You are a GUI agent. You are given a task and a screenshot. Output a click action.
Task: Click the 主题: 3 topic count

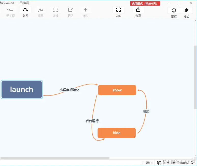(147, 163)
